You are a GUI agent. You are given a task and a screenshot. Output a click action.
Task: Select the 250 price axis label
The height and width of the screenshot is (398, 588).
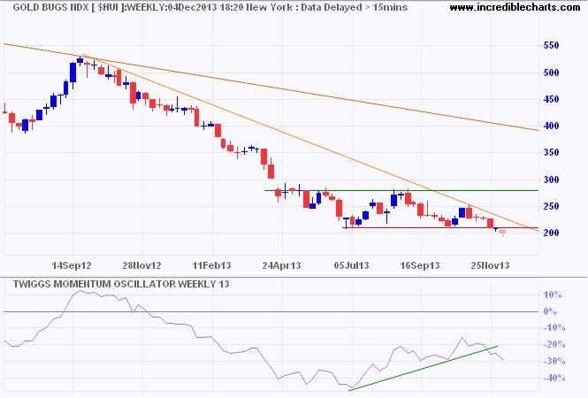[x=551, y=206]
